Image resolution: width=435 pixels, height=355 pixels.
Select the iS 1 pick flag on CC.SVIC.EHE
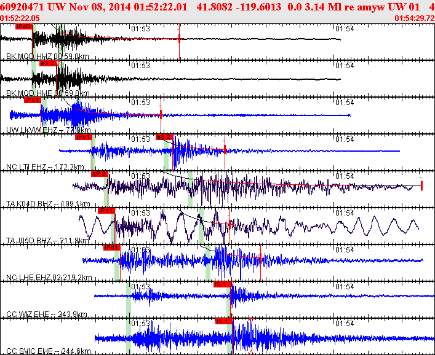[x=223, y=321]
